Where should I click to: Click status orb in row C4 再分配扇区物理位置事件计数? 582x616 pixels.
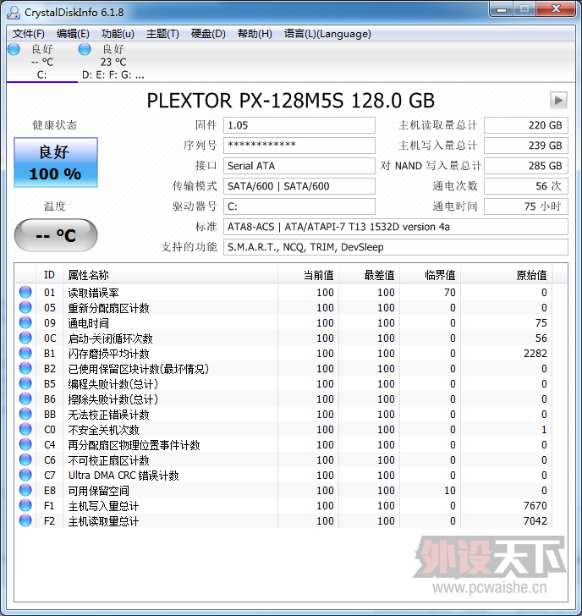click(x=25, y=445)
